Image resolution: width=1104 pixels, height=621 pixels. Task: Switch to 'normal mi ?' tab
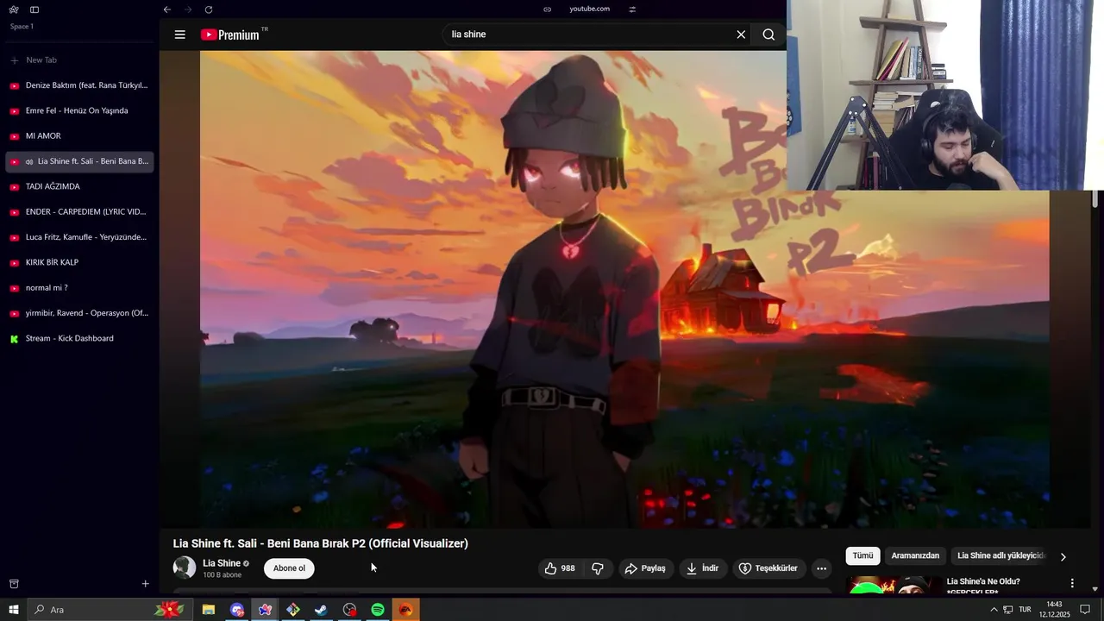79,288
